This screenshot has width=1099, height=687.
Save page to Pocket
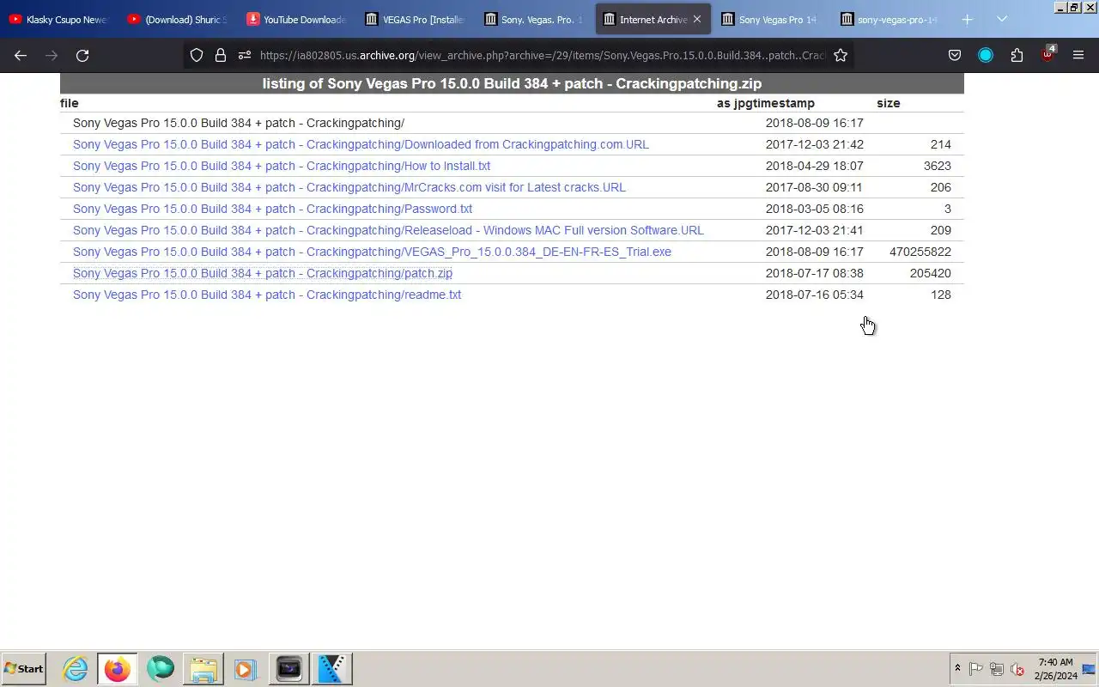955,55
